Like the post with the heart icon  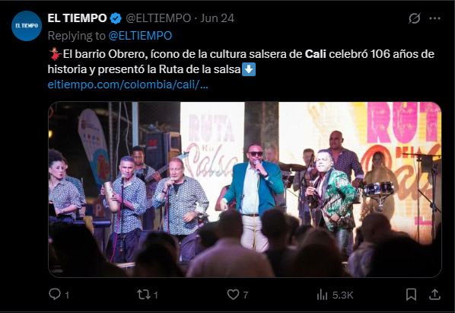point(233,295)
